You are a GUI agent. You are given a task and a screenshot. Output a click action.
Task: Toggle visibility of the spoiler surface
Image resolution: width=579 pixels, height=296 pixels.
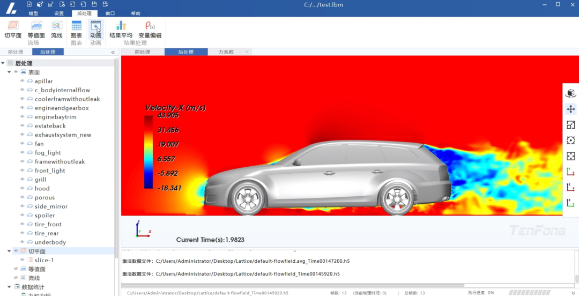(x=23, y=215)
